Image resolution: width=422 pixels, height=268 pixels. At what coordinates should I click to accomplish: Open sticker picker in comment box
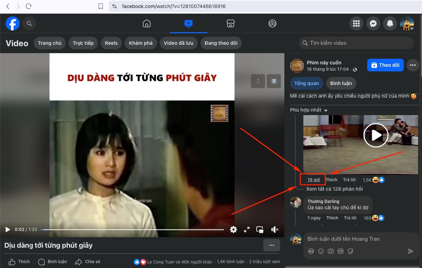[x=350, y=251]
